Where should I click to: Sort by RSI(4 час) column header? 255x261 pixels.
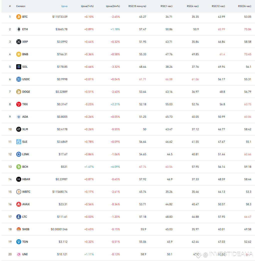click(193, 6)
